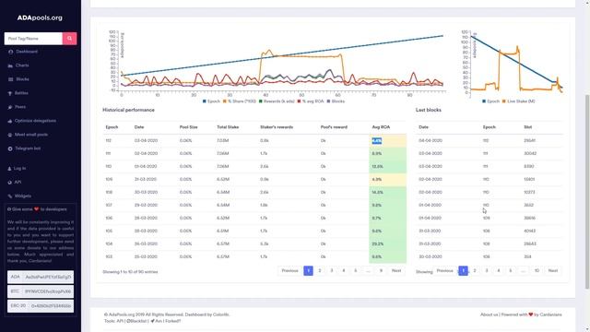This screenshot has width=590, height=332.
Task: Click the page vertical scrollbar thumb
Action: (587, 192)
